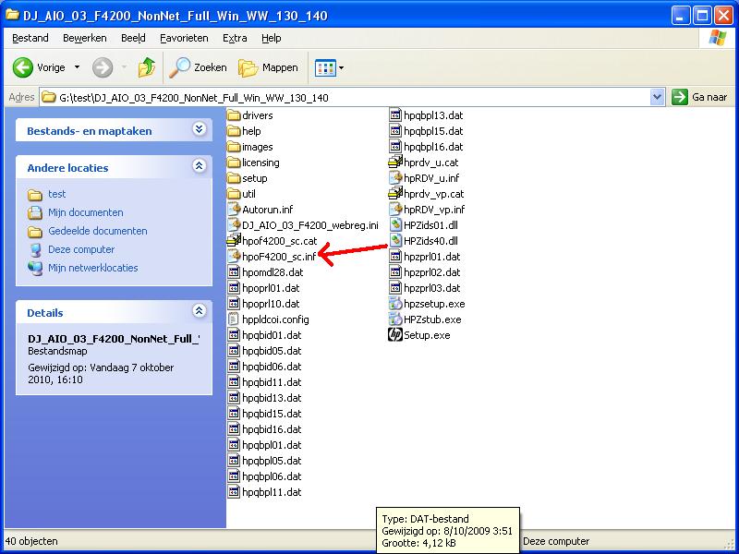Select file name hpqbid01.dat
The image size is (739, 554).
pos(272,335)
